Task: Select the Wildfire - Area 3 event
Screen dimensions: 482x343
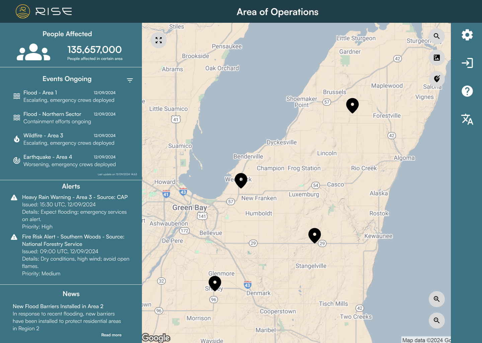Action: click(69, 139)
